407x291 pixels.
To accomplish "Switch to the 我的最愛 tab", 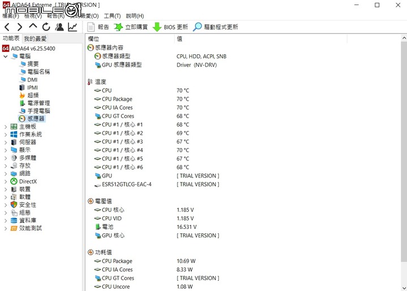I will pos(35,38).
